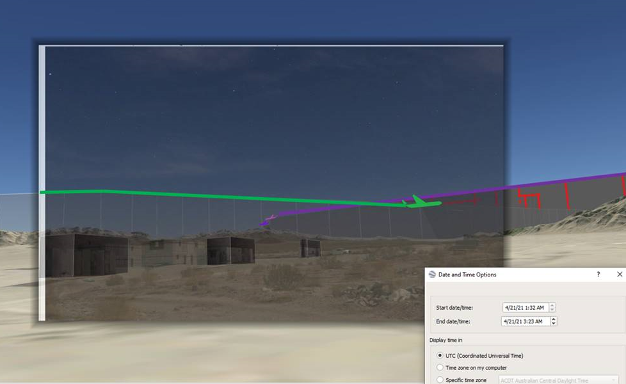This screenshot has height=384, width=626.
Task: Select the green flight path line
Action: click(x=192, y=195)
